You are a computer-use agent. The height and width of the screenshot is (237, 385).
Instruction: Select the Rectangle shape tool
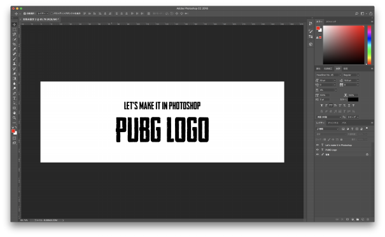tap(14, 108)
